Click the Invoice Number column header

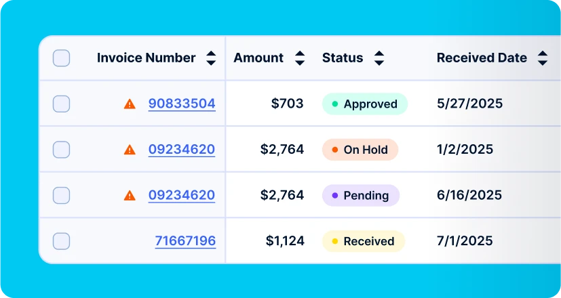click(x=147, y=58)
